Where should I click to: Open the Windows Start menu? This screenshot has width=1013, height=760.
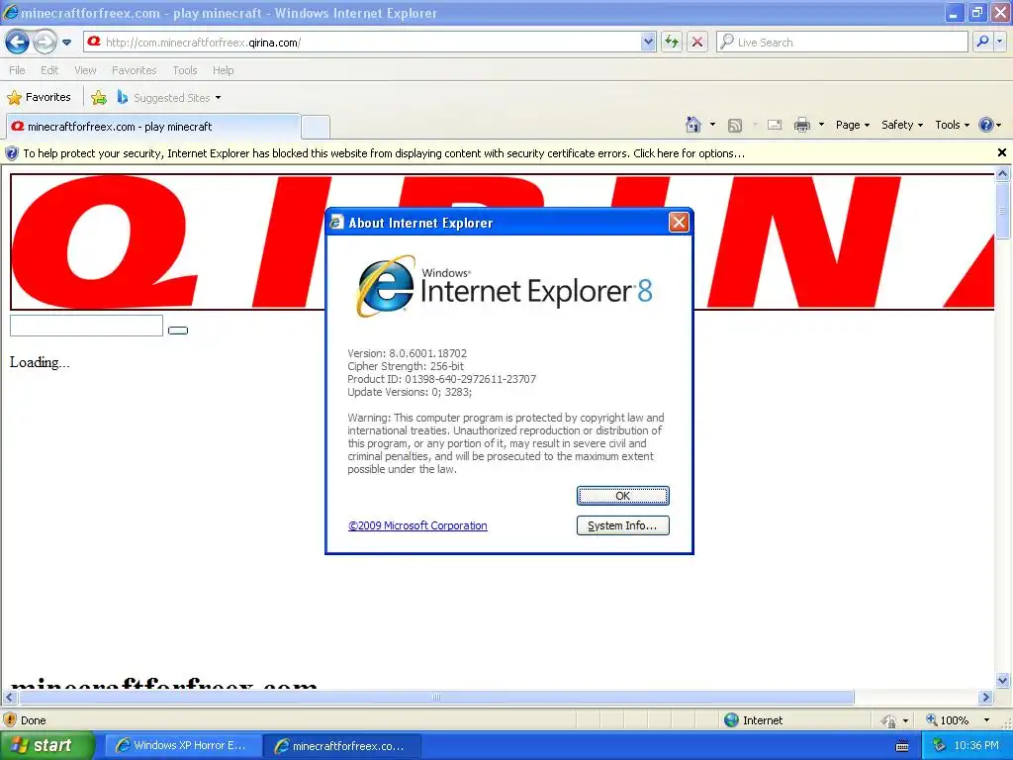[x=47, y=746]
